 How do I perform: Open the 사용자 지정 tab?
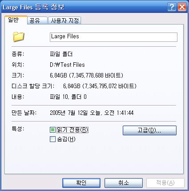(64, 20)
